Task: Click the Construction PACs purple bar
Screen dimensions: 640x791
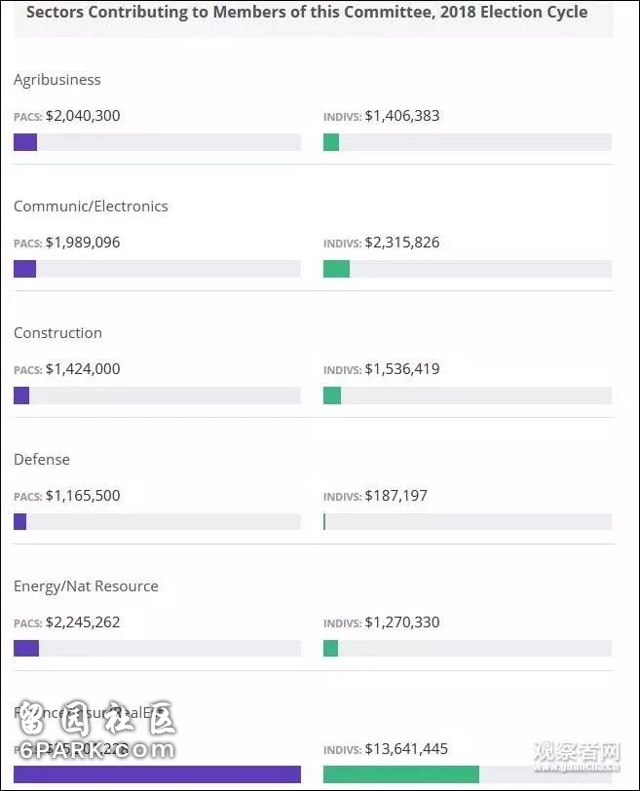Action: tap(21, 395)
